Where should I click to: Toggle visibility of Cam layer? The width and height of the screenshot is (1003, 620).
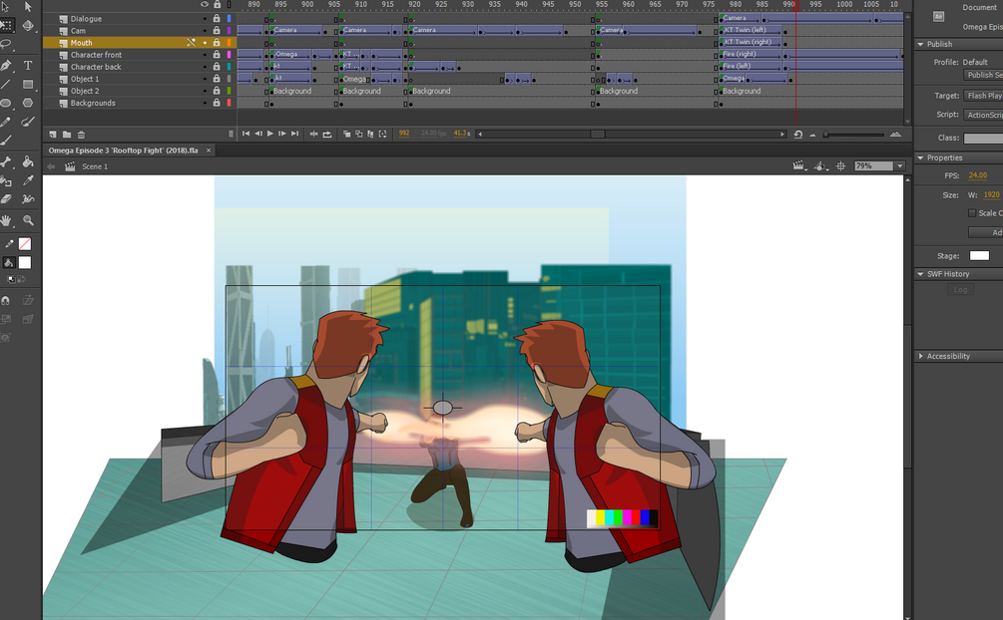205,31
